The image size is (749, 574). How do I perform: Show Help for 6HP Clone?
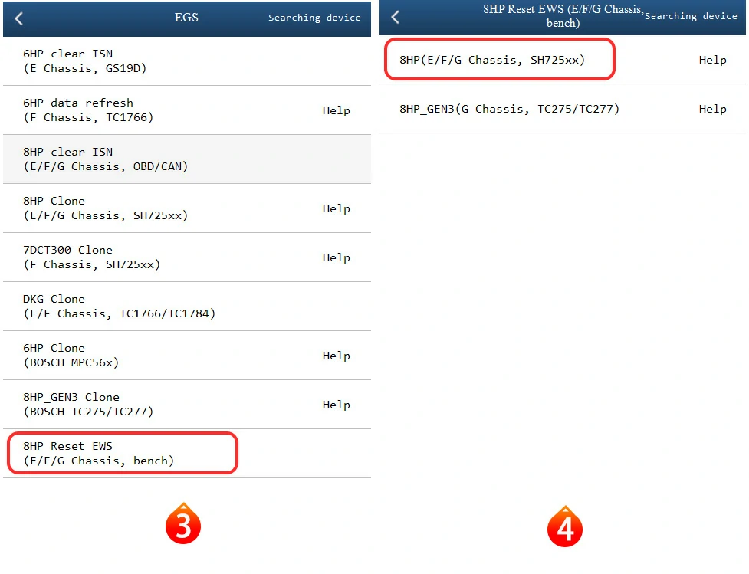click(x=336, y=356)
